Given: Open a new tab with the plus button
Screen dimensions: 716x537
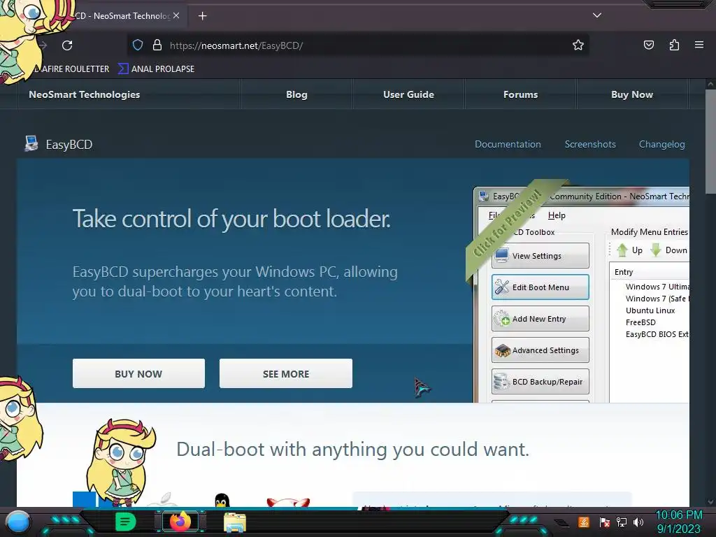Looking at the screenshot, I should pos(202,16).
